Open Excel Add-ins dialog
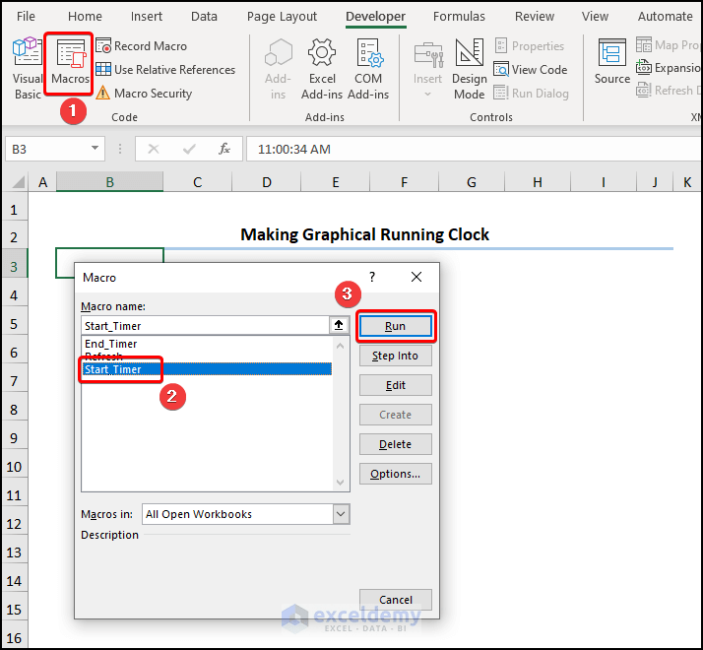 (322, 68)
